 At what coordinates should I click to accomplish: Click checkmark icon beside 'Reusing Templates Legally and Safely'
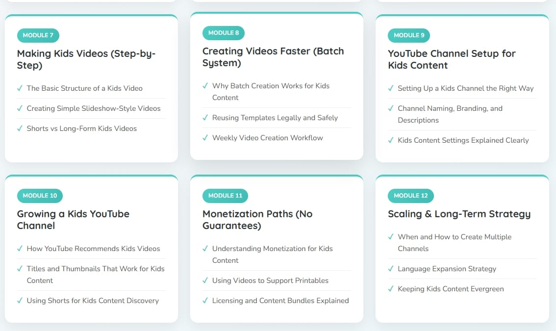click(205, 118)
